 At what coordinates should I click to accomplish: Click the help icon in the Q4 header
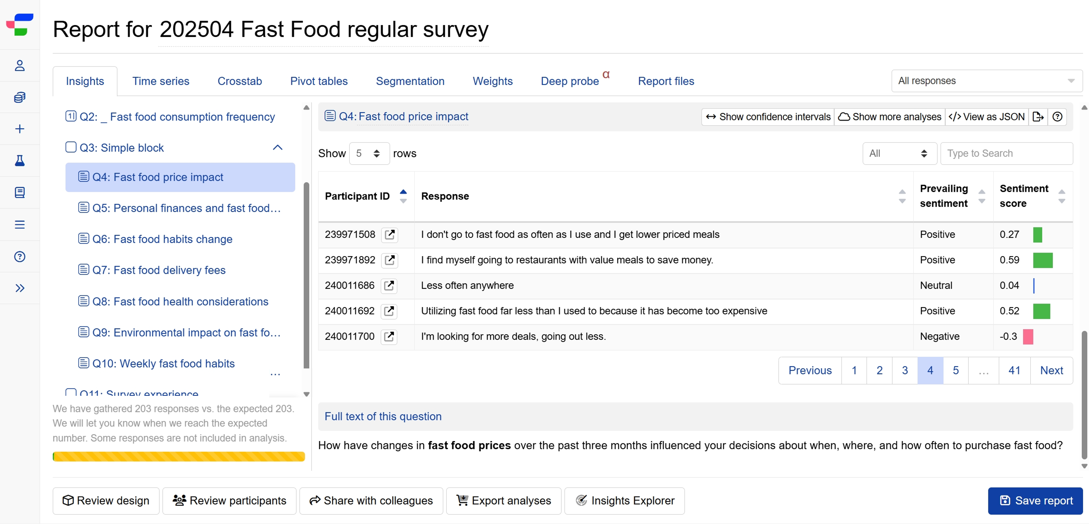point(1057,117)
